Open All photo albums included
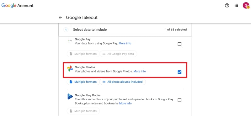 click(x=123, y=82)
